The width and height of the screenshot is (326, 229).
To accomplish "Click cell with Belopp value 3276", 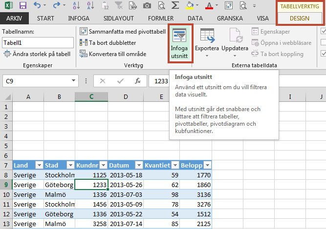I will point(196,204).
